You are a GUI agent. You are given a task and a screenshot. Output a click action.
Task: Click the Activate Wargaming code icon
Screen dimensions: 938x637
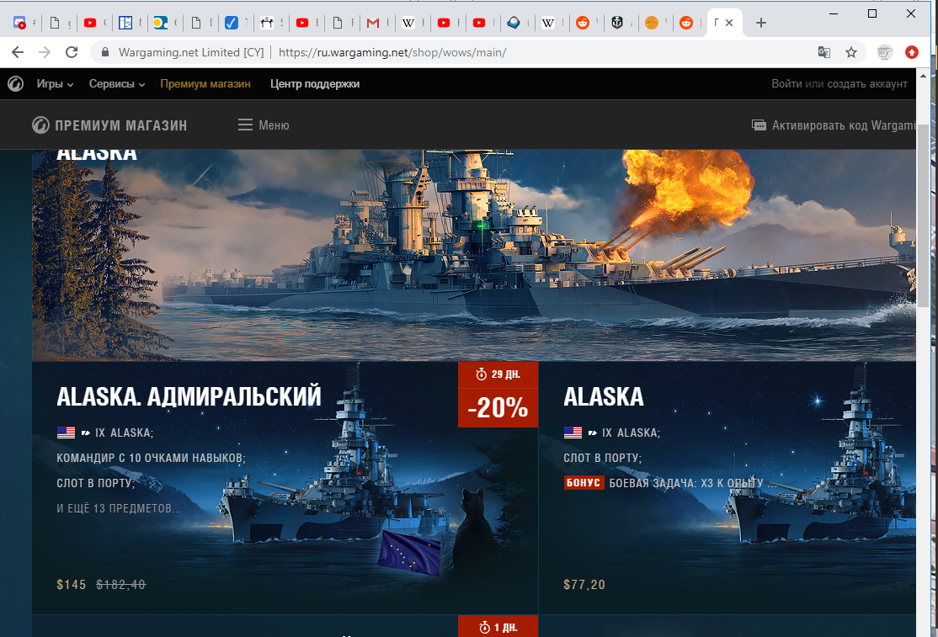(758, 125)
